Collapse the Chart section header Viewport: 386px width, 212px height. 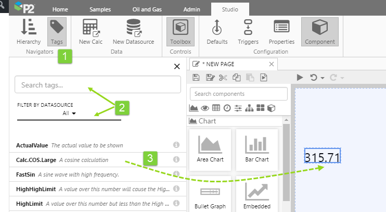coord(235,121)
